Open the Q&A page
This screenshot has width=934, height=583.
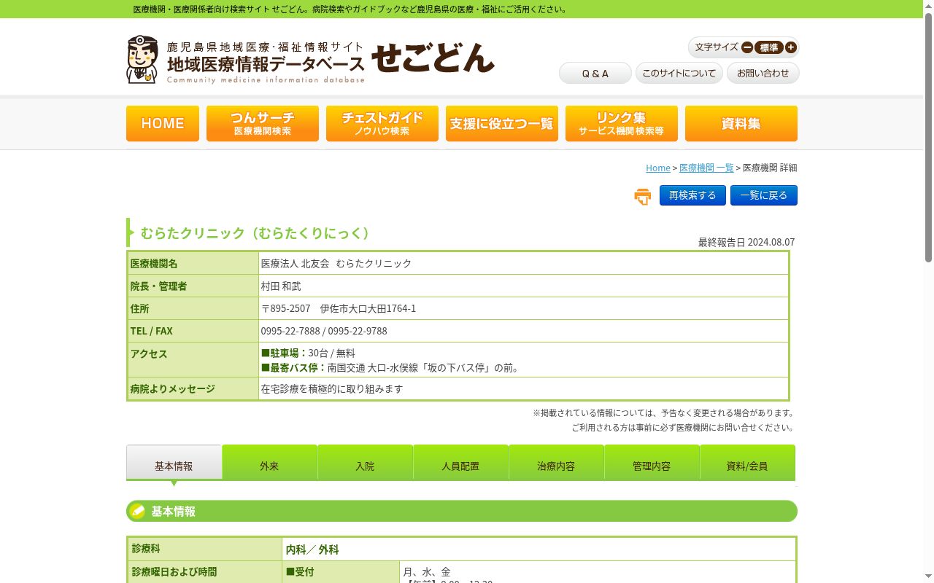tap(595, 73)
